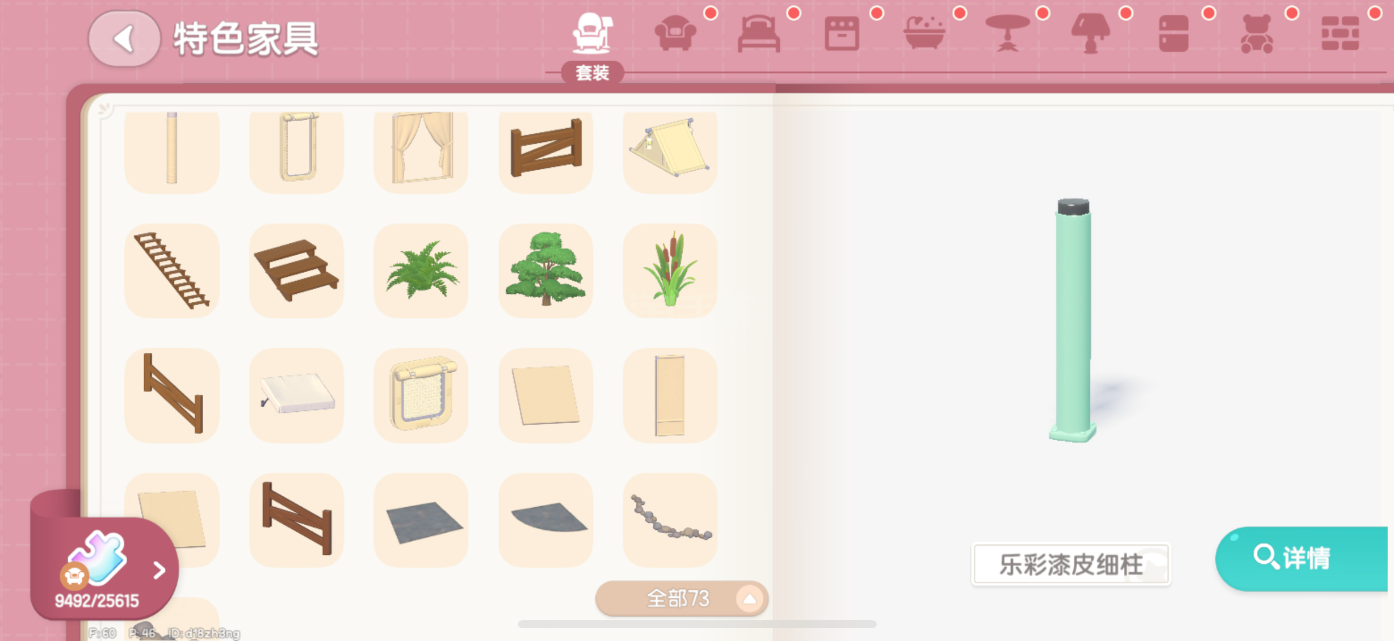Go back using the arrow button

click(124, 39)
